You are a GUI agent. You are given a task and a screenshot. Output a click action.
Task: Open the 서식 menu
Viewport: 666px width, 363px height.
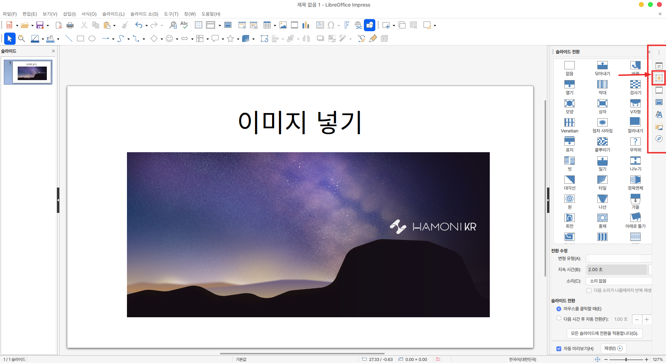89,14
